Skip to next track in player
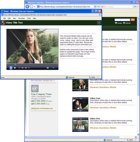This screenshot has height=142, width=140. pos(29,68)
